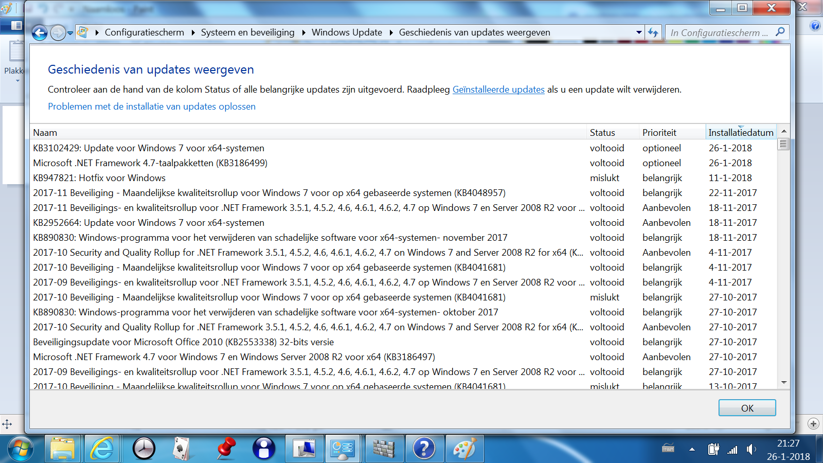Go to Systeem en beveiliging breadcrumb
Image resolution: width=823 pixels, height=463 pixels.
coord(248,32)
